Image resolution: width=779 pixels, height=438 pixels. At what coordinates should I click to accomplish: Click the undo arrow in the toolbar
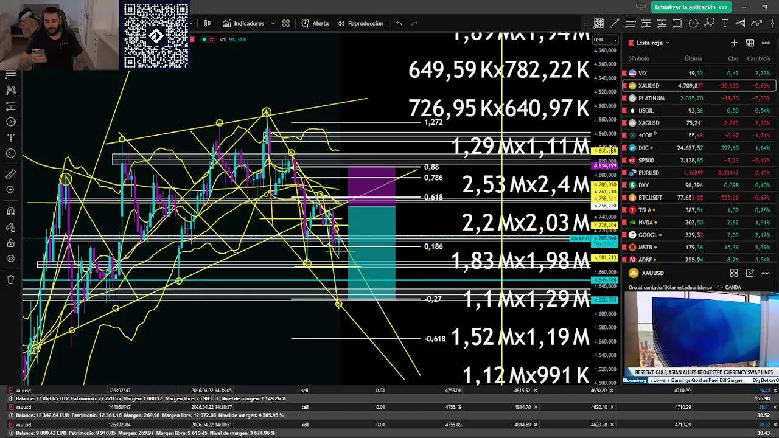pos(399,23)
